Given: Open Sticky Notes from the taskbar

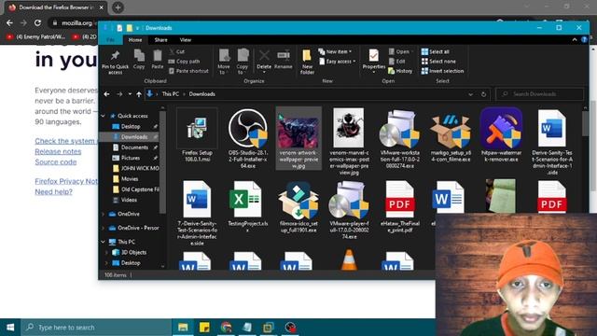Looking at the screenshot, I should click(x=204, y=328).
